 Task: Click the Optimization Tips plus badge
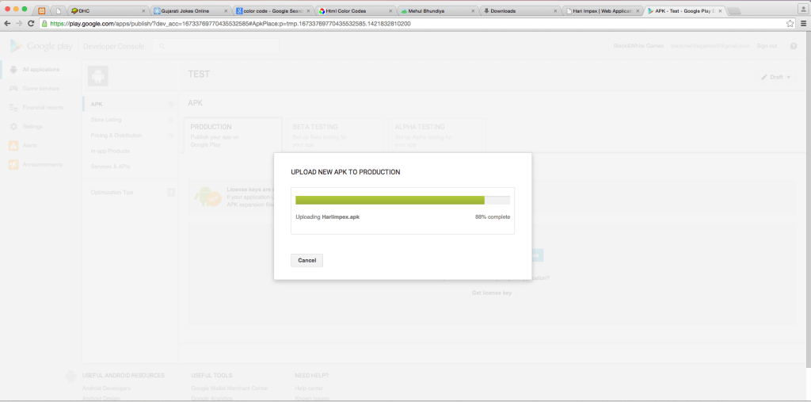click(171, 192)
